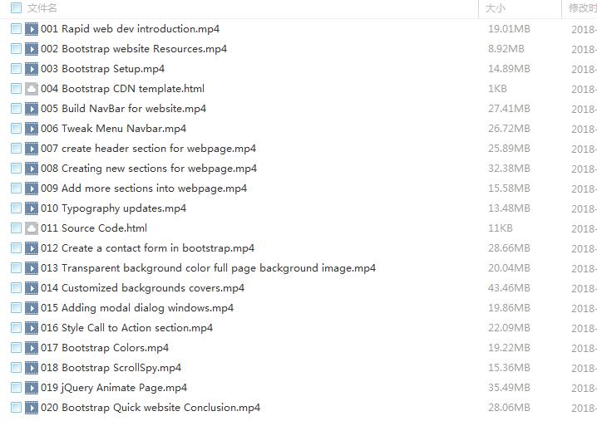Open 004 Bootstrap CDN template.html
597x421 pixels.
click(x=122, y=89)
